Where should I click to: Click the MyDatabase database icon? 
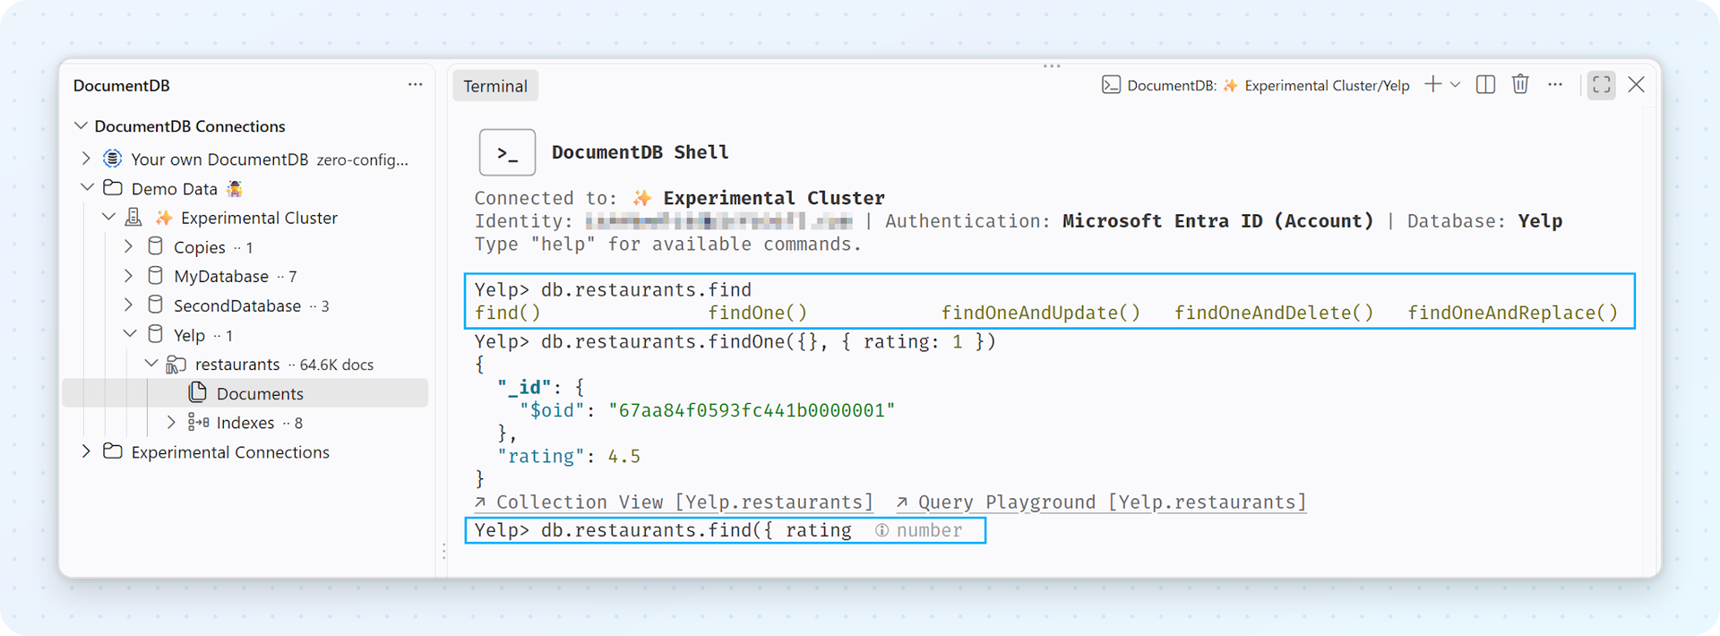[x=155, y=276]
